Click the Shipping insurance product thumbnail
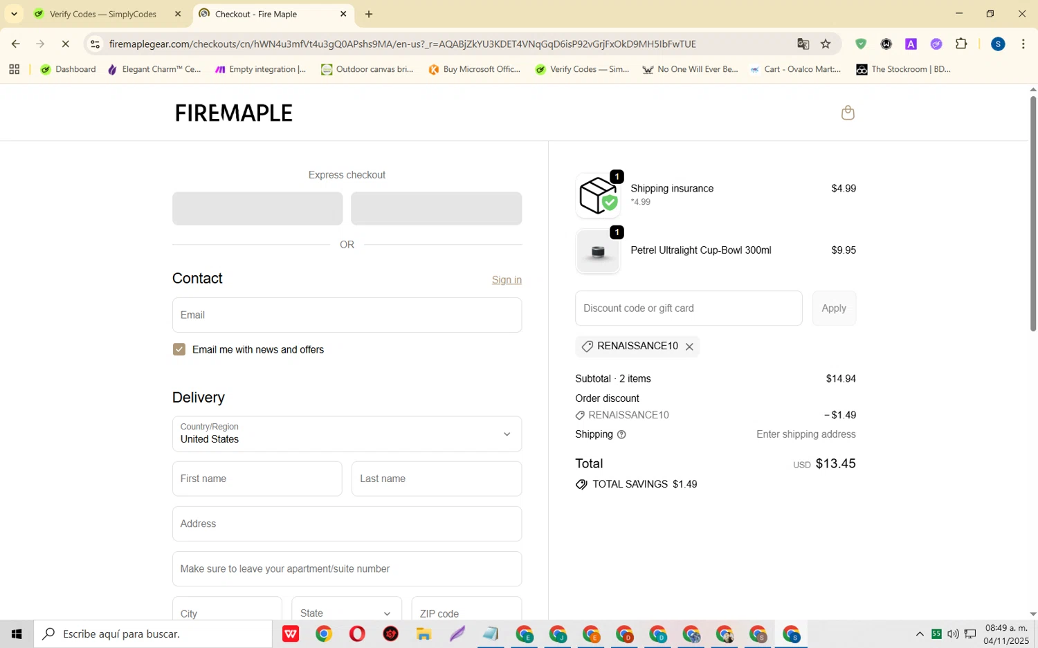The height and width of the screenshot is (648, 1038). 598,196
